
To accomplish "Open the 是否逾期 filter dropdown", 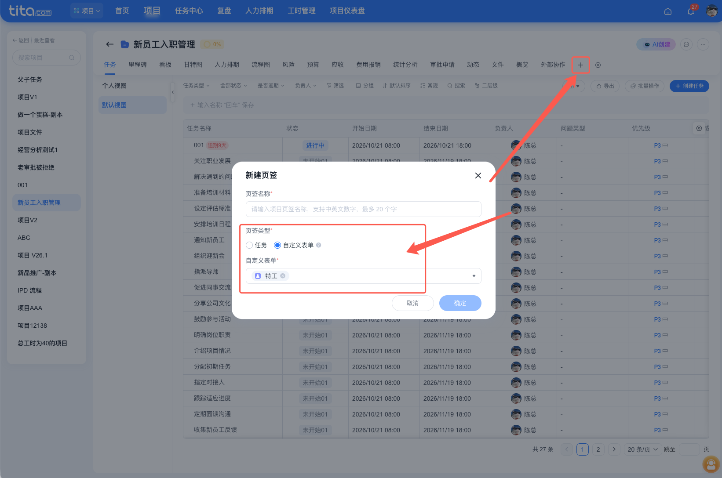I will coord(271,86).
